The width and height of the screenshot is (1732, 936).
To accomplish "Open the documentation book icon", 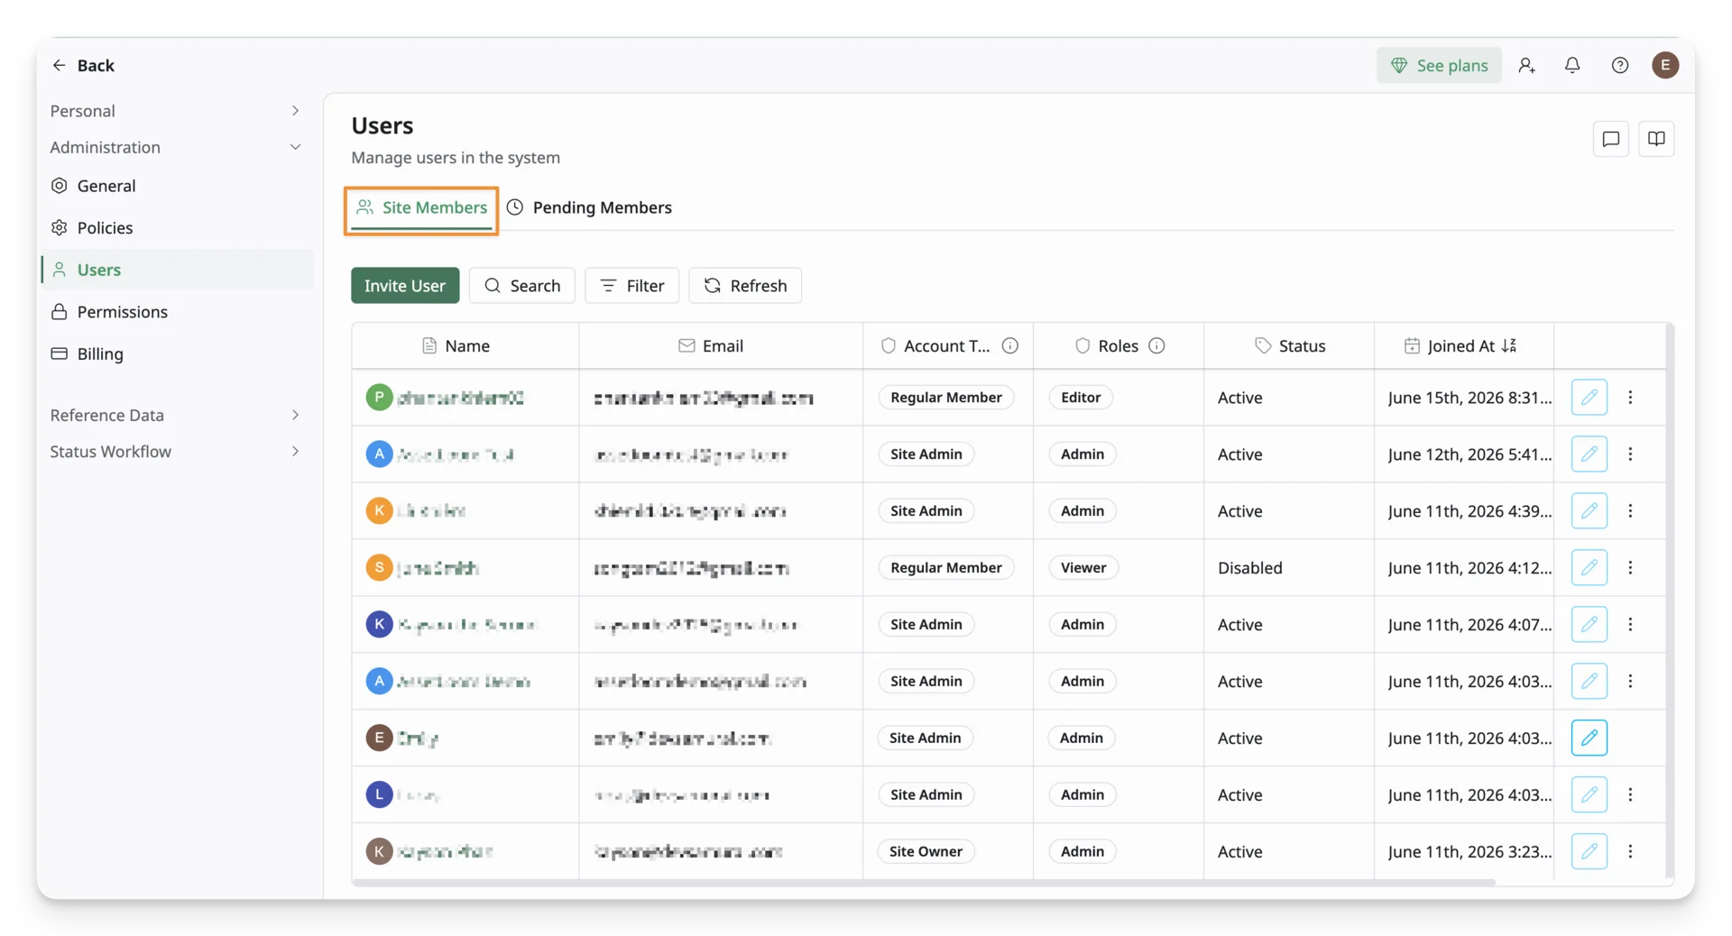I will coord(1656,139).
